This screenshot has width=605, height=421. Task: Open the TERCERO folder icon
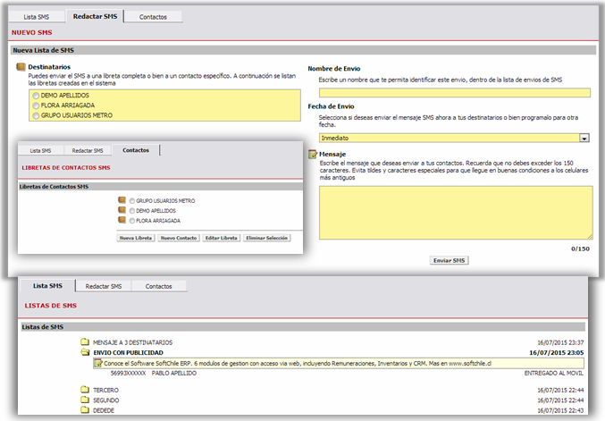[86, 390]
